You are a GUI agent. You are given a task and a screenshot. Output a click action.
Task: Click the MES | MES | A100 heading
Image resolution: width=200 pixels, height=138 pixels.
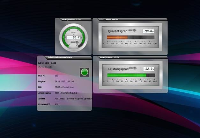[x=46, y=64]
